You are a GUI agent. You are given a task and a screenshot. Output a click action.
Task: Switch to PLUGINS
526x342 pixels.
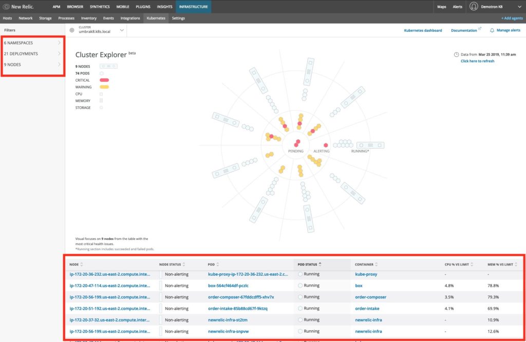coord(143,7)
